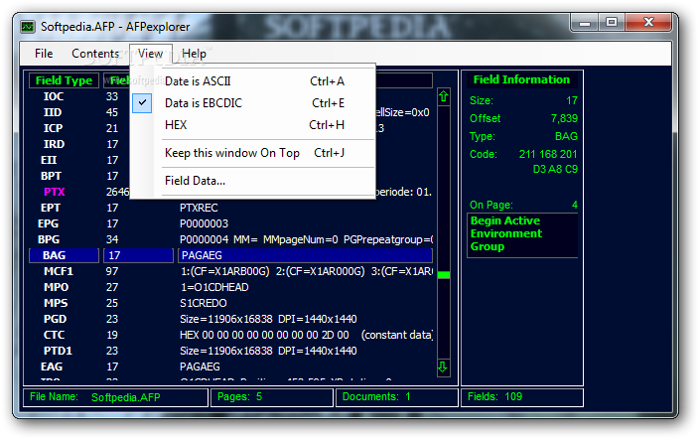Select the IID field row
This screenshot has width=699, height=439.
230,112
